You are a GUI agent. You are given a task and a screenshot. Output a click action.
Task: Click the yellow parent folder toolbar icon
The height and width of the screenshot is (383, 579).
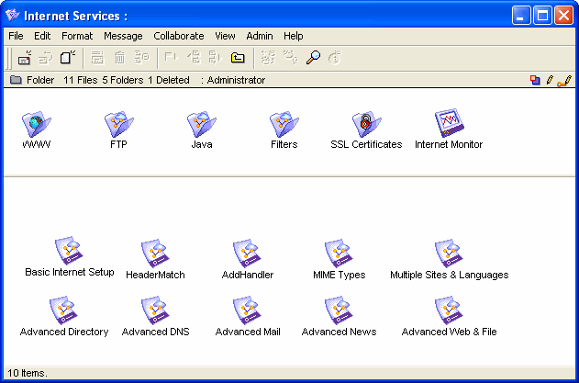[238, 58]
